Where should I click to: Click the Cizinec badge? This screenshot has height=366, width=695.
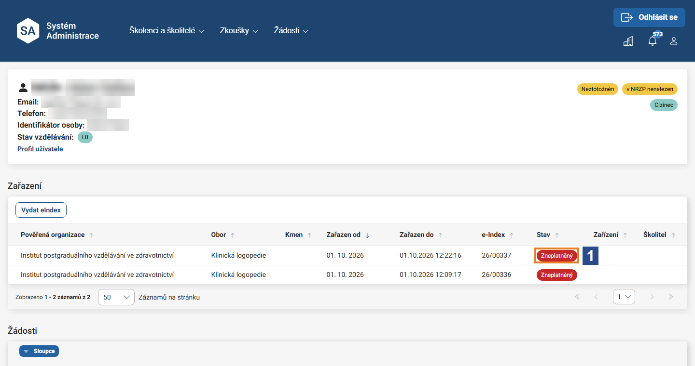tap(664, 105)
